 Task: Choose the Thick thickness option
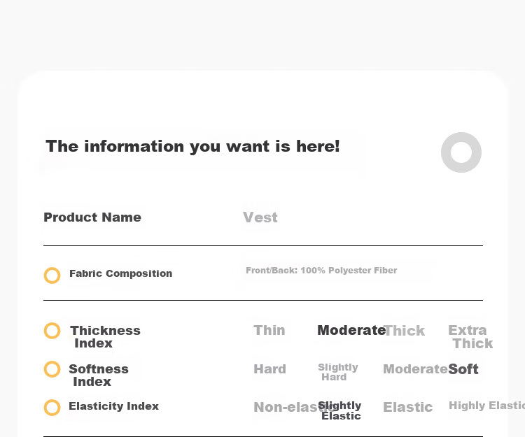pyautogui.click(x=405, y=331)
